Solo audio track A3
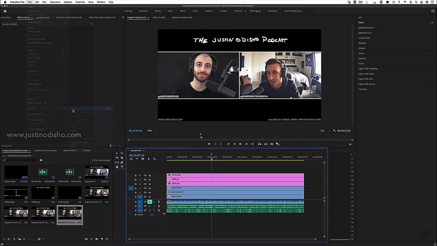Image resolution: width=437 pixels, height=246 pixels. (x=154, y=210)
